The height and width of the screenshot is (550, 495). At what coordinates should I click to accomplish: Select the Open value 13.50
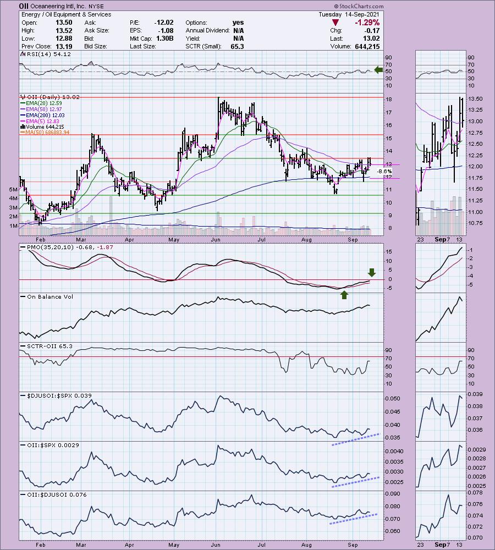tap(64, 23)
